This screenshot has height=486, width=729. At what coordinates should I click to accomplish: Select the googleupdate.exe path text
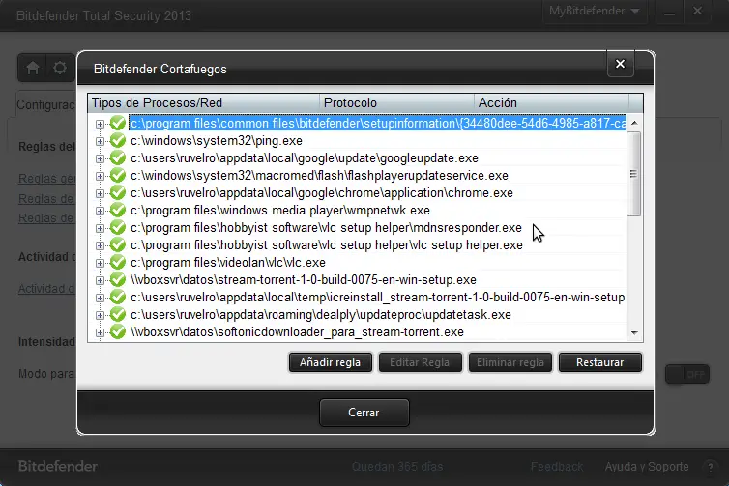(304, 157)
